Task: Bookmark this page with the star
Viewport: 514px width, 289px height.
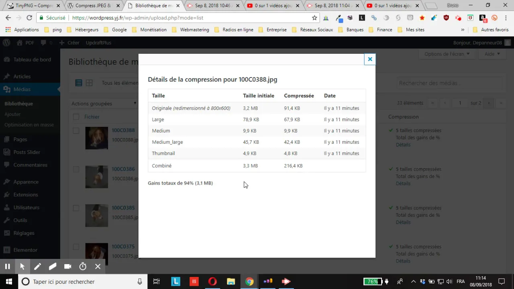Action: [x=314, y=18]
